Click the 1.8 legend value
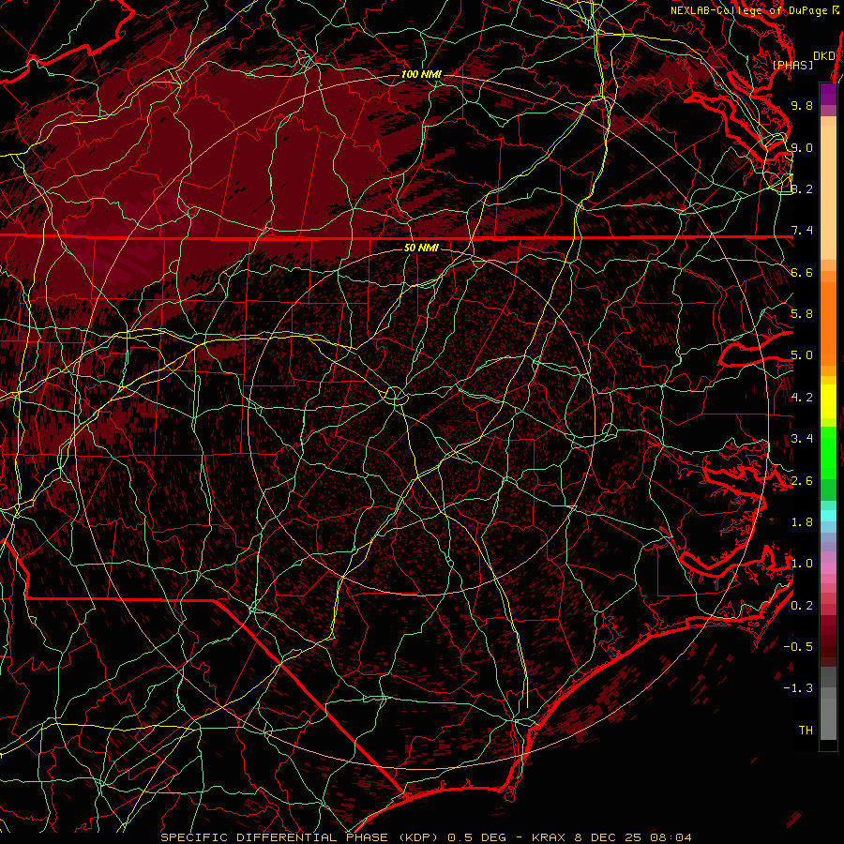This screenshot has height=844, width=844. [802, 522]
